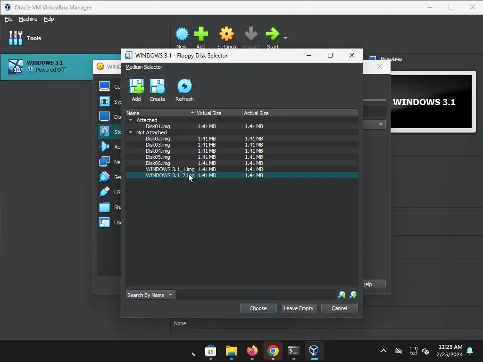Sort by Name column header
Image resolution: width=483 pixels, height=362 pixels.
pyautogui.click(x=160, y=113)
